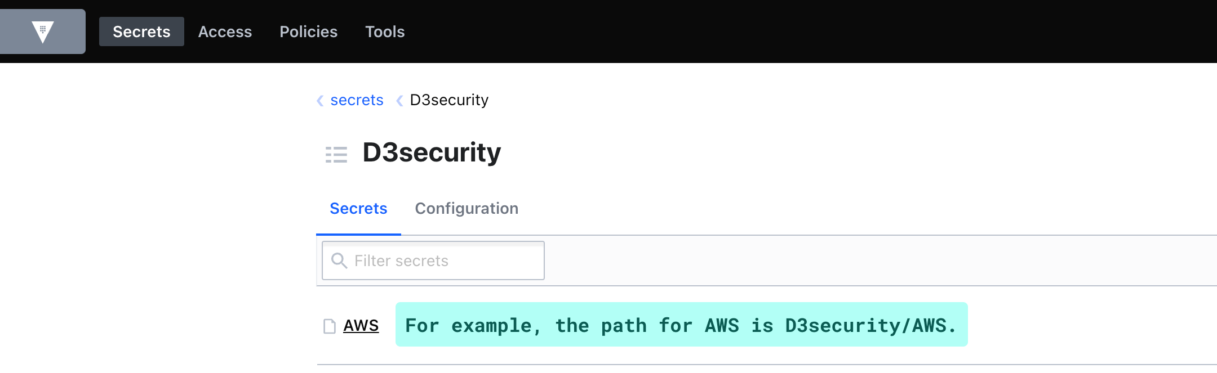Click the chevron before secrets breadcrumb

[320, 101]
